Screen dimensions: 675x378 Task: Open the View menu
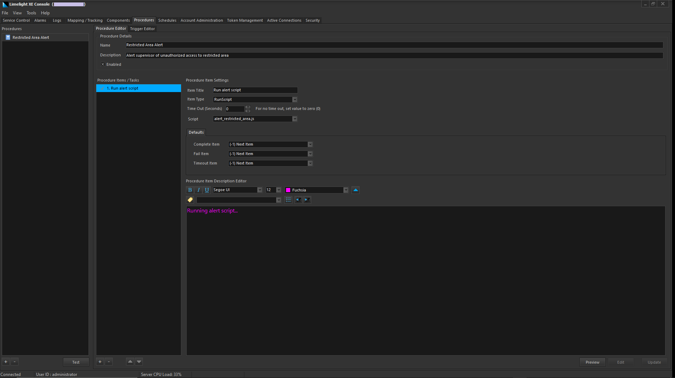pos(17,13)
